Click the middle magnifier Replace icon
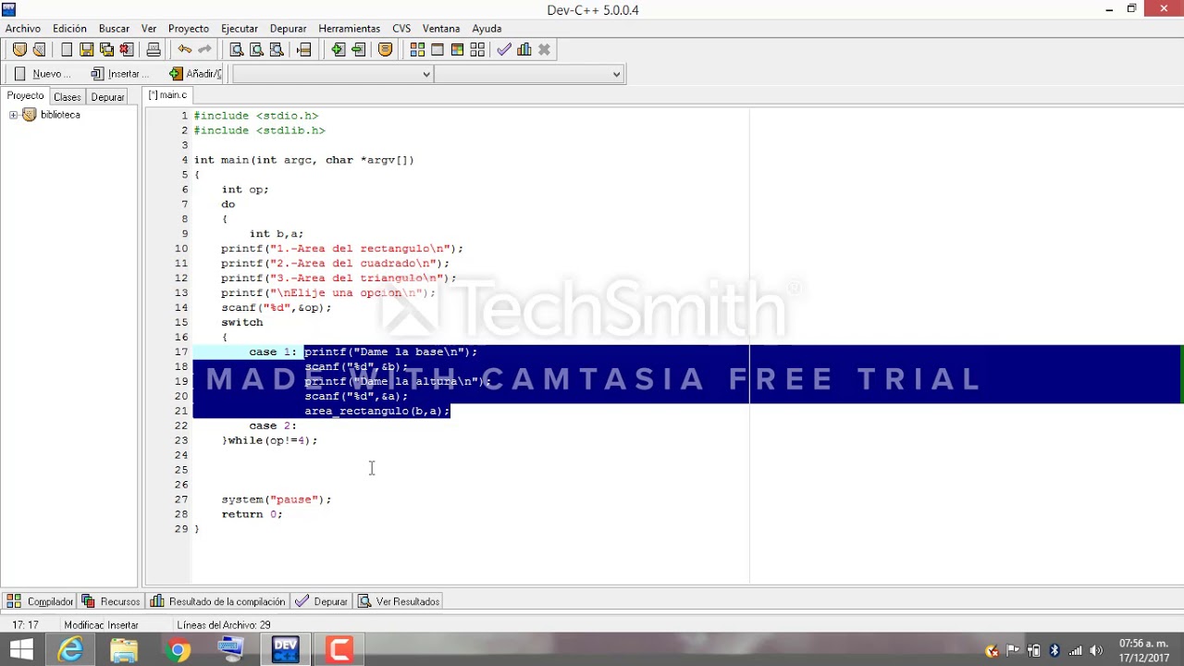 pos(256,50)
